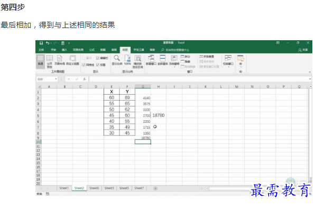Click the macro record icon in status bar

48,194
